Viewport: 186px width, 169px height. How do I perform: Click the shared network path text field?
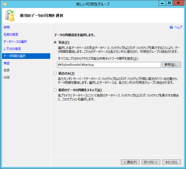tap(109, 65)
